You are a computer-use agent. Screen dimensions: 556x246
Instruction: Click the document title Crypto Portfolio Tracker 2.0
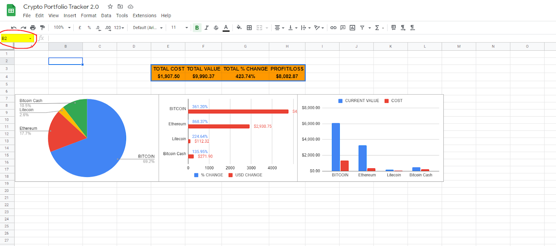coord(61,7)
